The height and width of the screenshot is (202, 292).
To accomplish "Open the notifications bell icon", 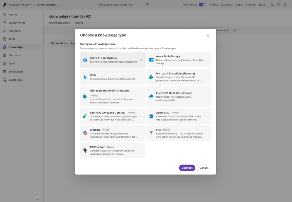I will click(272, 5).
